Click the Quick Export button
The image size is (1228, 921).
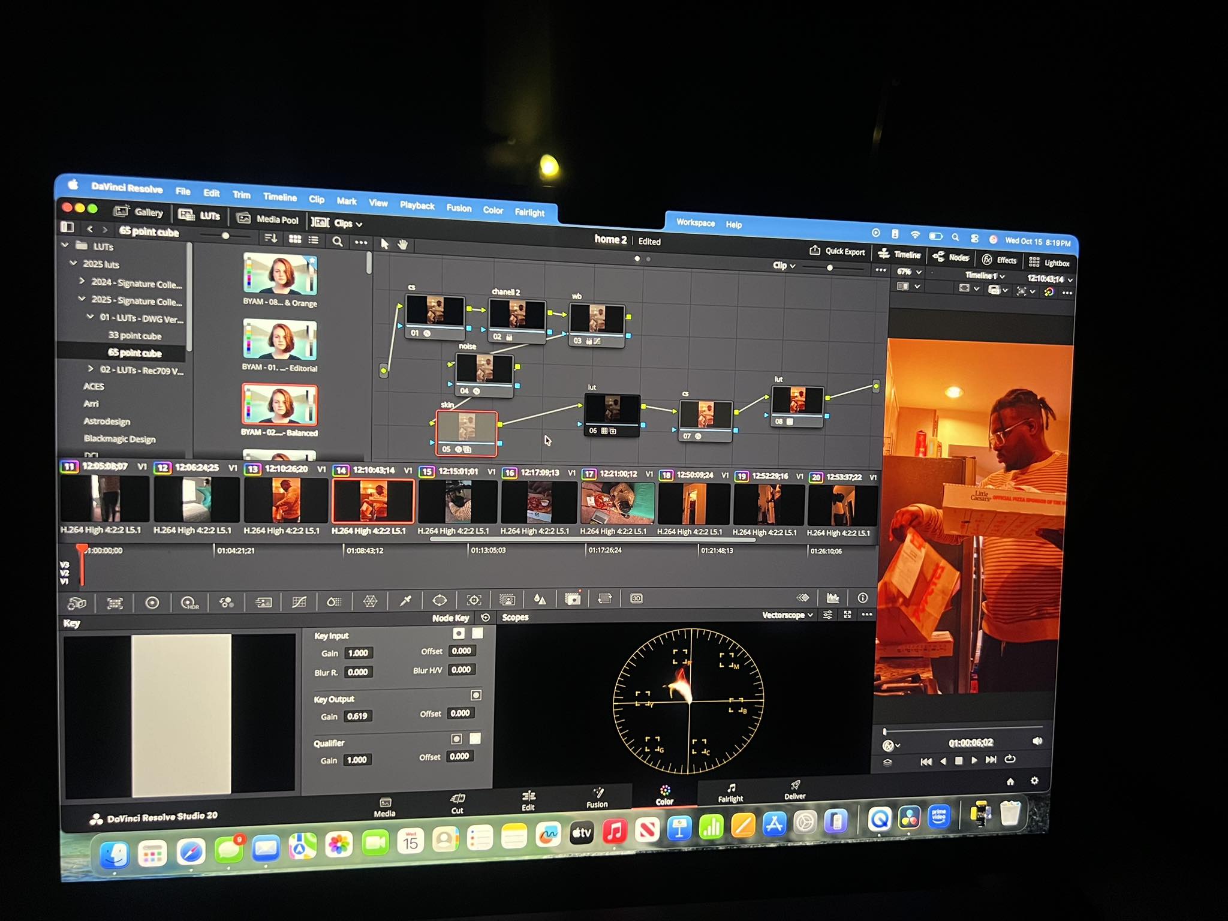pyautogui.click(x=837, y=251)
